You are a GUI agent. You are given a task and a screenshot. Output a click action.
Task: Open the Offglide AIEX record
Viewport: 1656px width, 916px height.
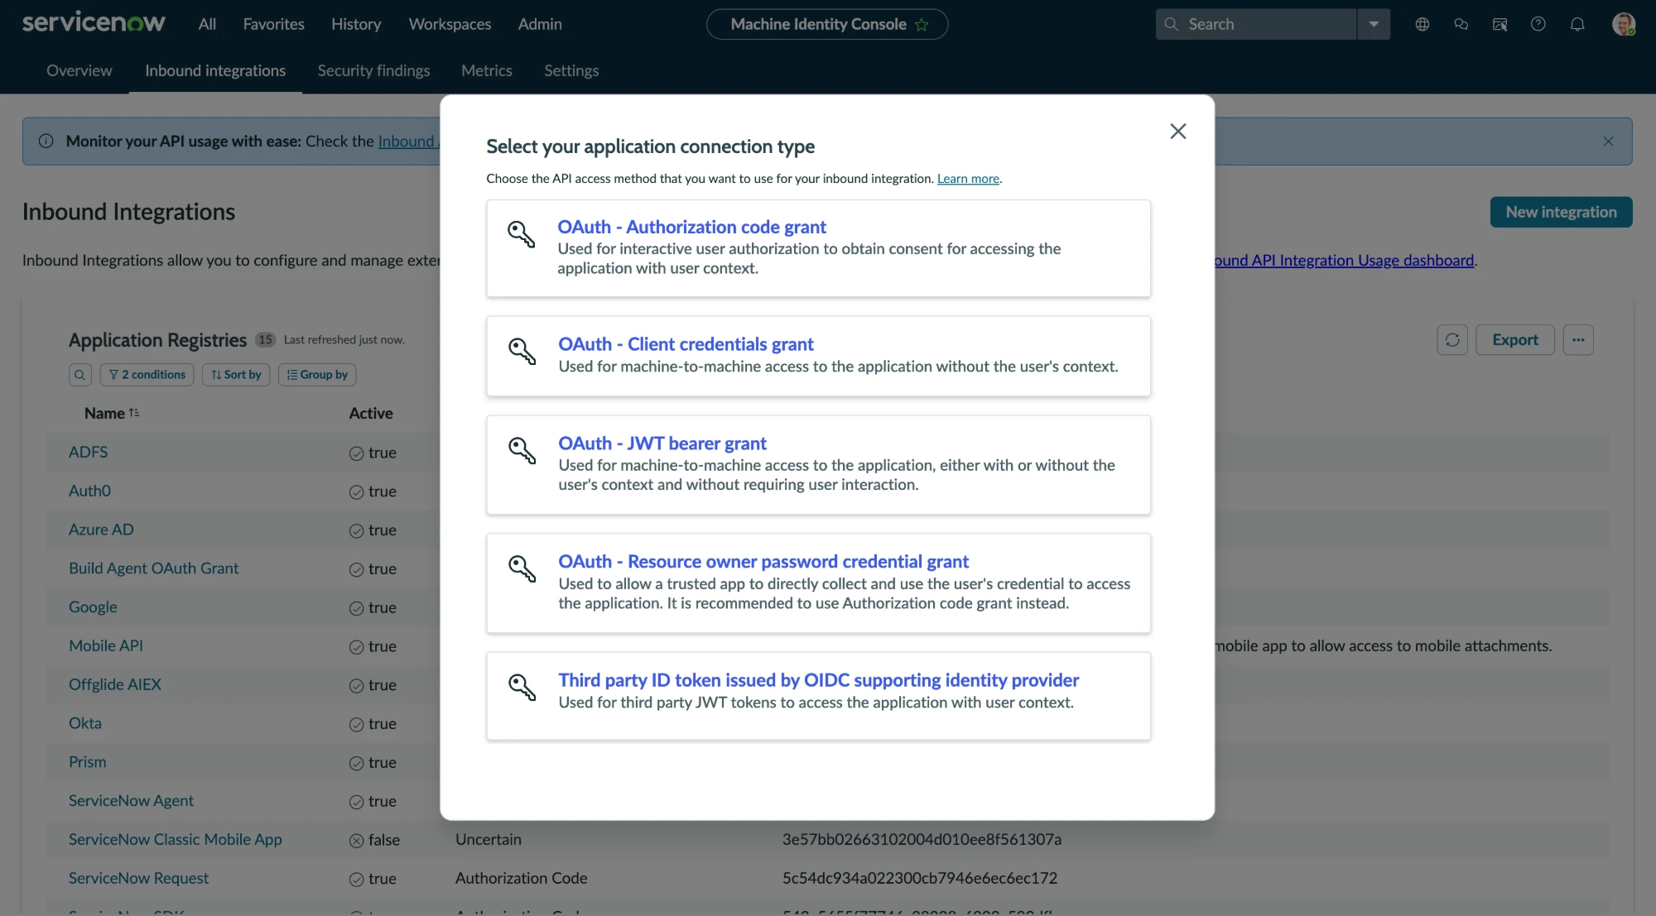pos(115,684)
